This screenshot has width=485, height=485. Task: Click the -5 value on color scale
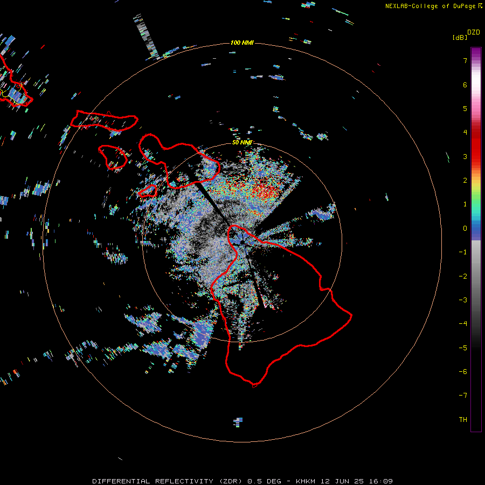[463, 348]
